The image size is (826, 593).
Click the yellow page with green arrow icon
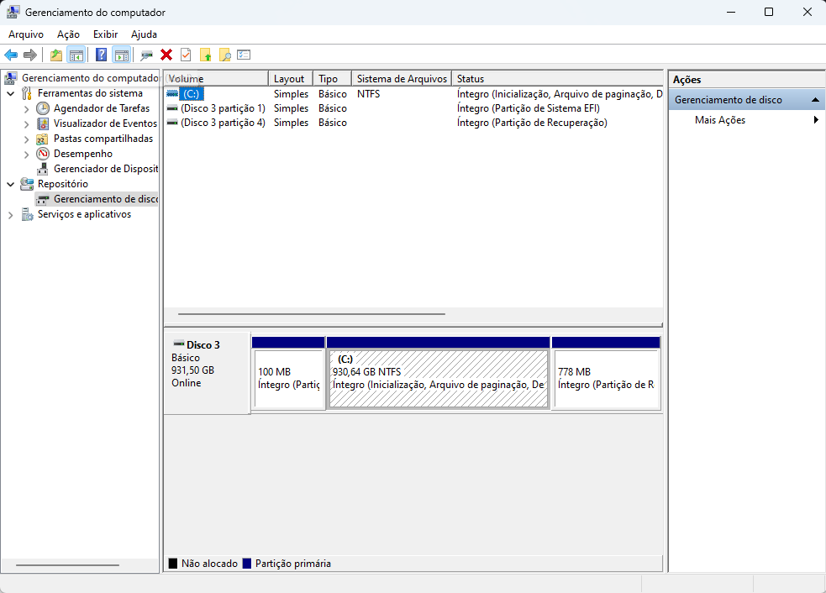click(x=205, y=55)
